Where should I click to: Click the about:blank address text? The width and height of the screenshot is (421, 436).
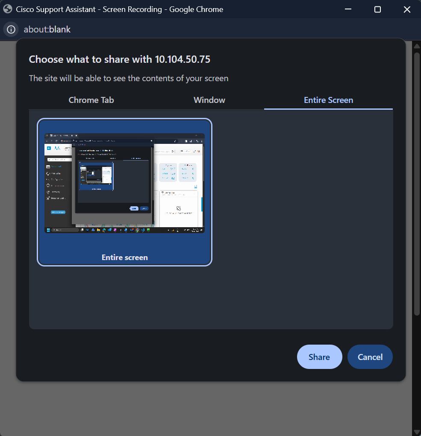coord(47,29)
